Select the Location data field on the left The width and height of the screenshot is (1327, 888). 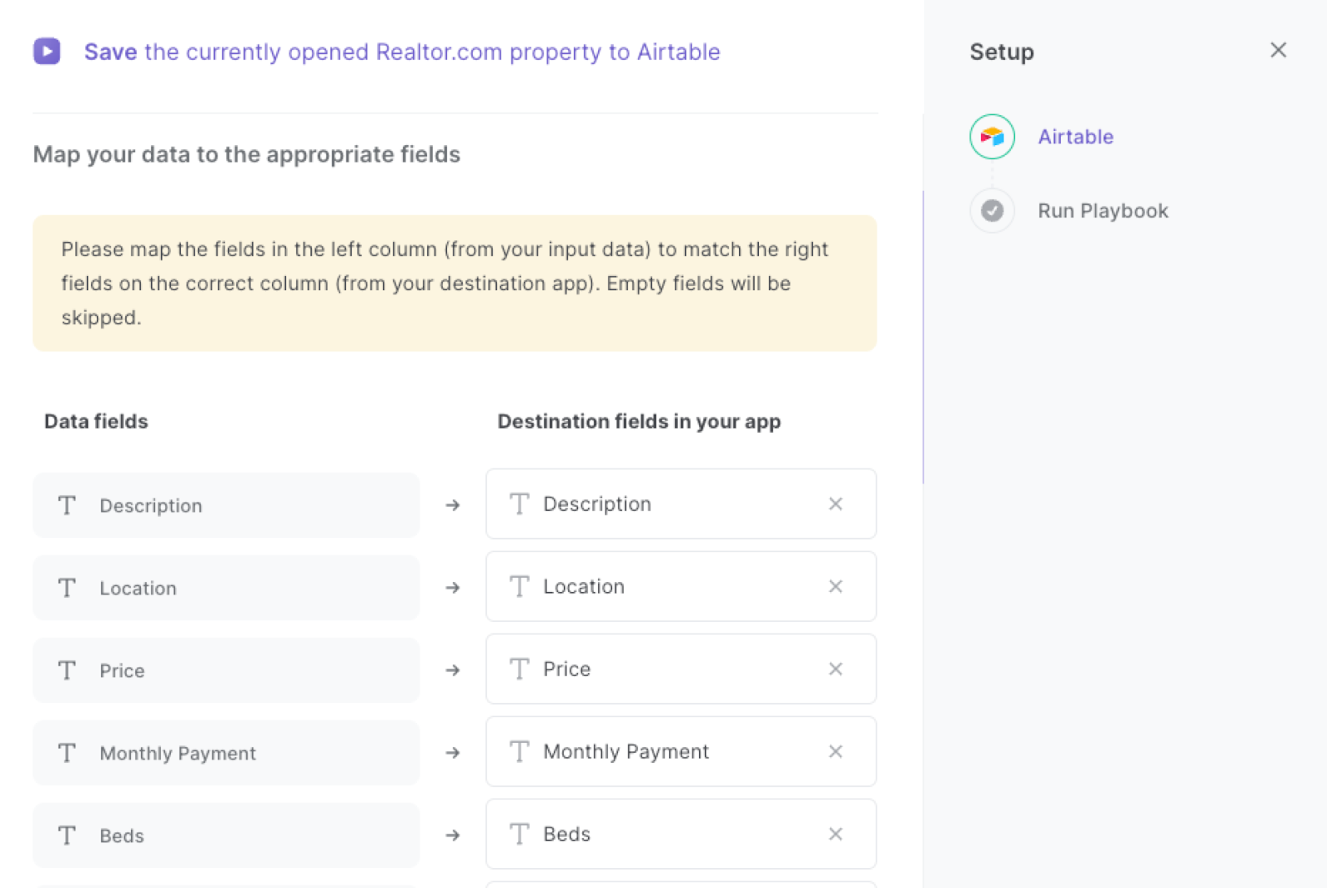226,588
